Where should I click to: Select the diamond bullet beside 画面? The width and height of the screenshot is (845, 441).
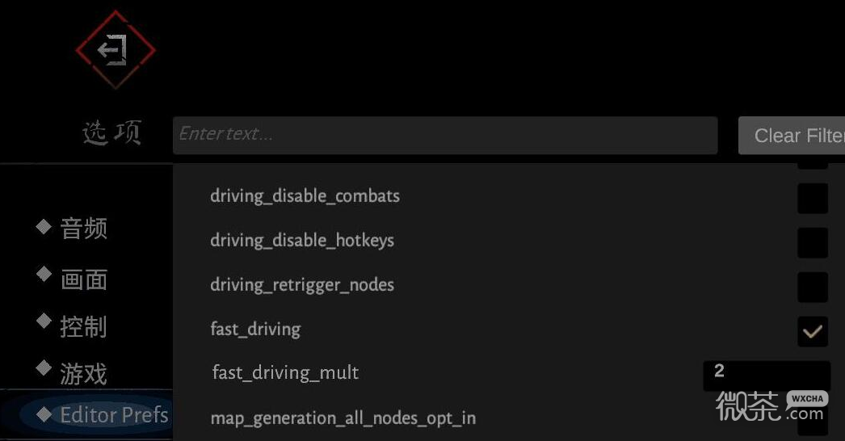click(44, 275)
